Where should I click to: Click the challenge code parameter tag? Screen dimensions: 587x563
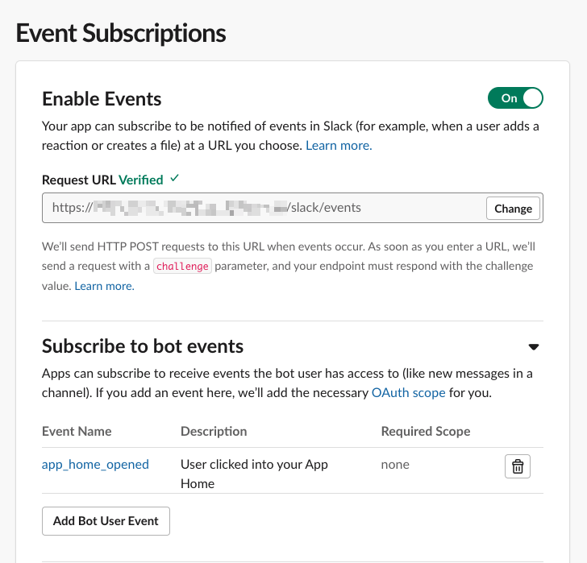point(182,267)
